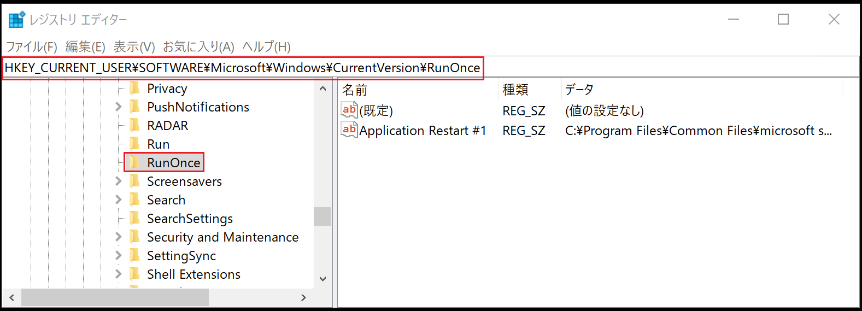
Task: Click tree horizontal scrollbar left arrow
Action: click(11, 297)
